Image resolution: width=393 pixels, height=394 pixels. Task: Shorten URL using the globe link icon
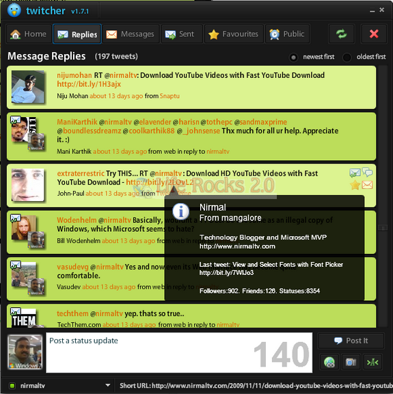(329, 362)
